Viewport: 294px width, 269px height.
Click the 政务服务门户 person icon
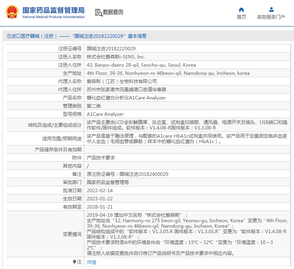(x=271, y=9)
